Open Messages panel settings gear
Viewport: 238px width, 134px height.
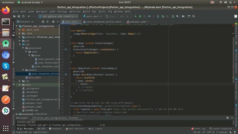coord(228,118)
